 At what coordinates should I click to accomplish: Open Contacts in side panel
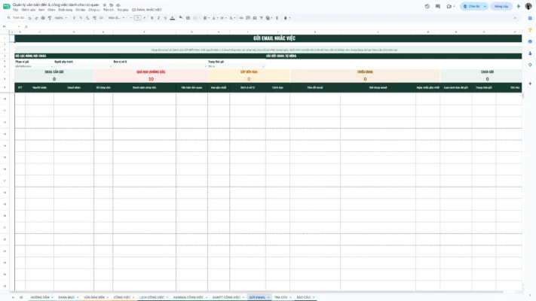tap(530, 53)
